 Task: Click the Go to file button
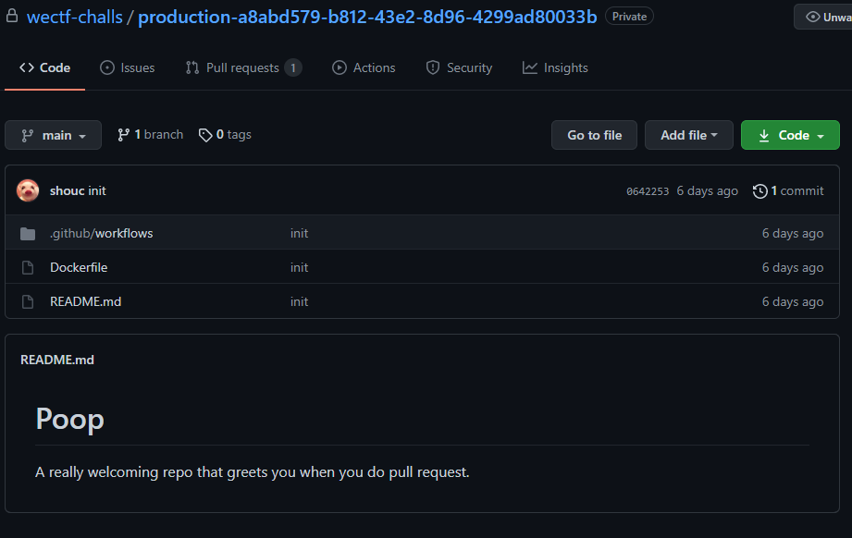point(595,135)
